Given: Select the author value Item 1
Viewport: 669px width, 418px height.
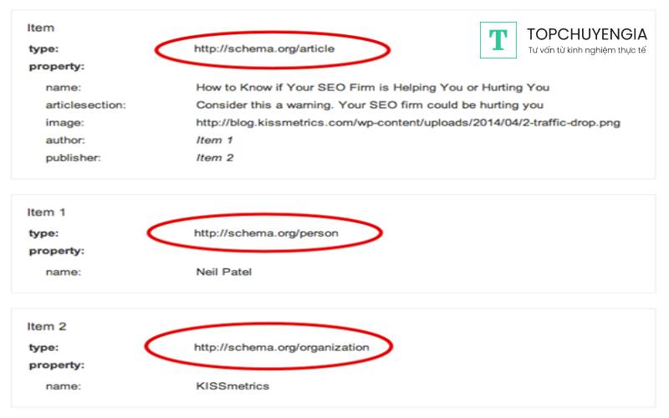Looking at the screenshot, I should pyautogui.click(x=215, y=140).
